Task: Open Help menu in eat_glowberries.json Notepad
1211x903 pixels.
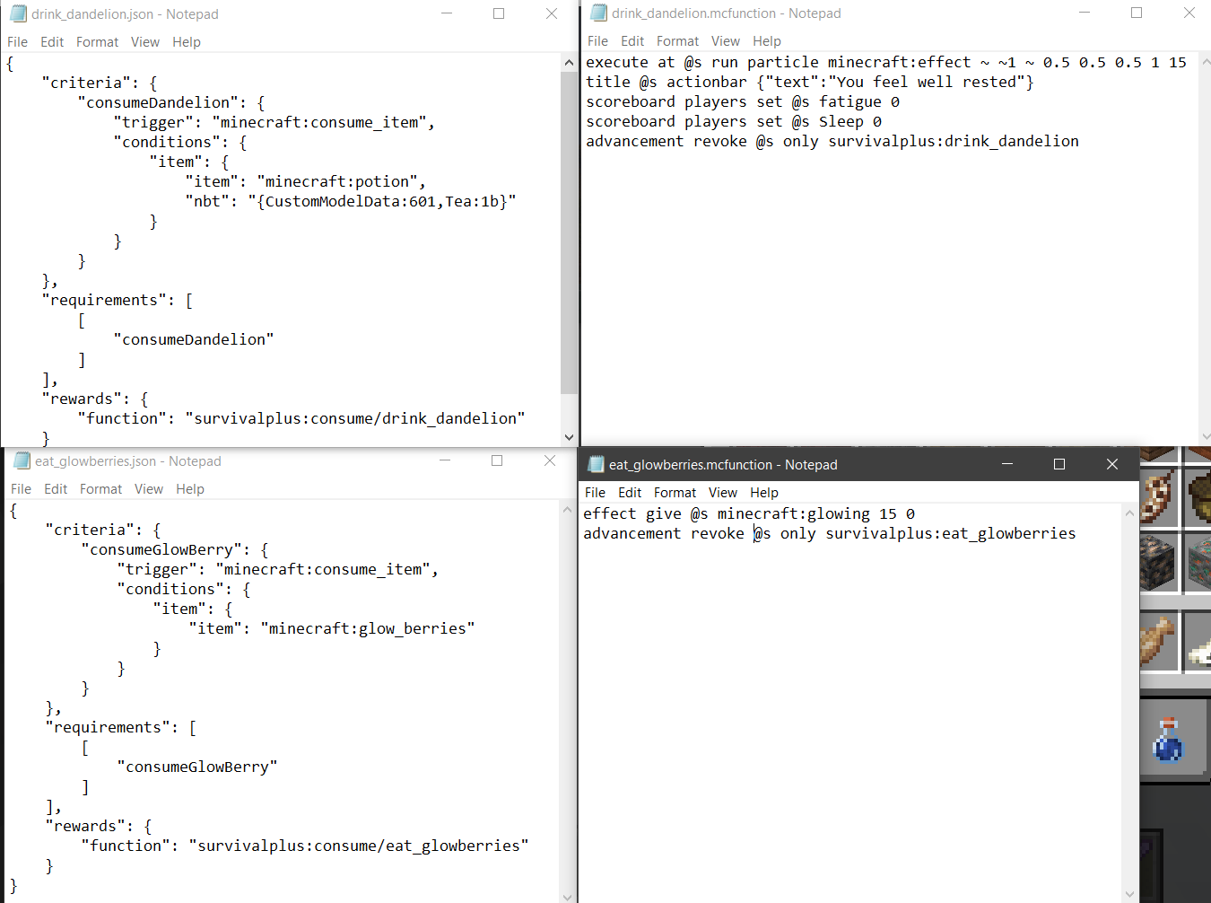Action: [x=190, y=489]
